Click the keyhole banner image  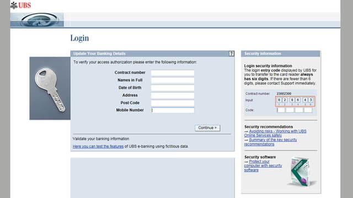pos(37,20)
